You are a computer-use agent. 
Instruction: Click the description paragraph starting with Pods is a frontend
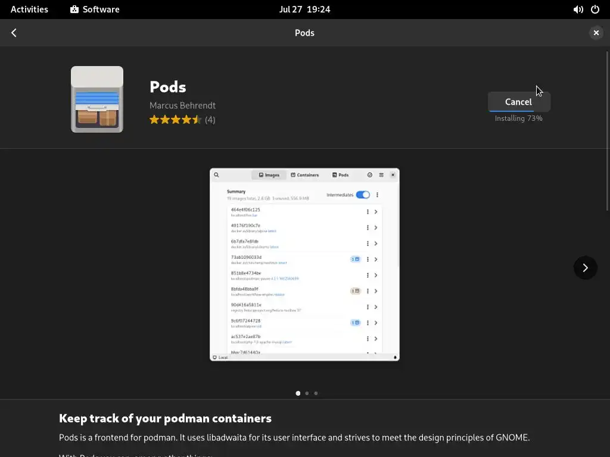(x=294, y=437)
